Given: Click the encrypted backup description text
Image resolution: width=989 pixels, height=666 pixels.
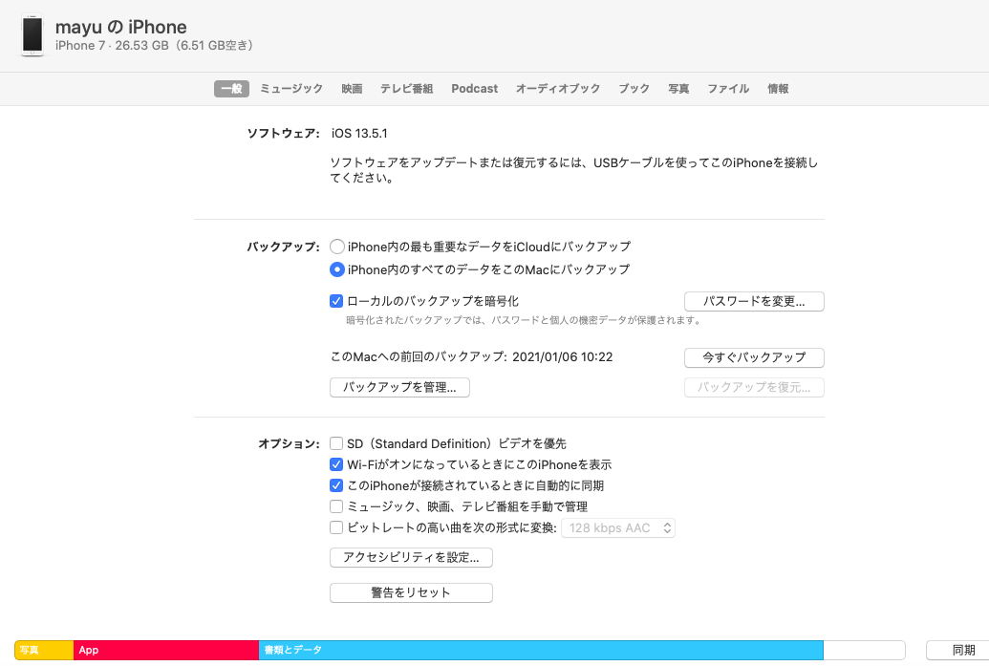Looking at the screenshot, I should coord(525,320).
